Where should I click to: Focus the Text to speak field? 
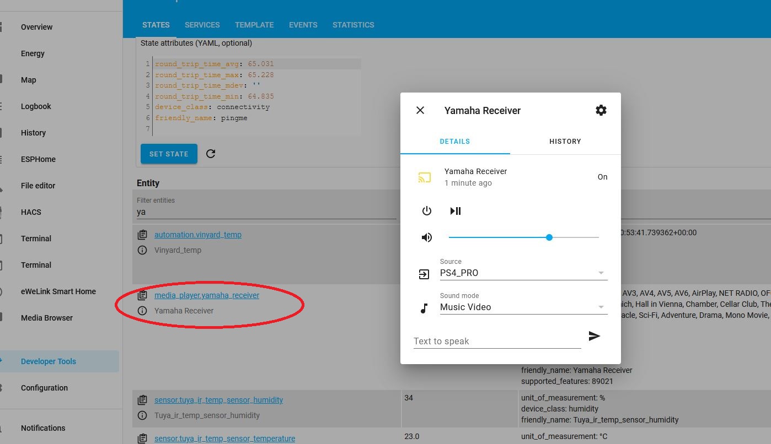[x=496, y=341]
